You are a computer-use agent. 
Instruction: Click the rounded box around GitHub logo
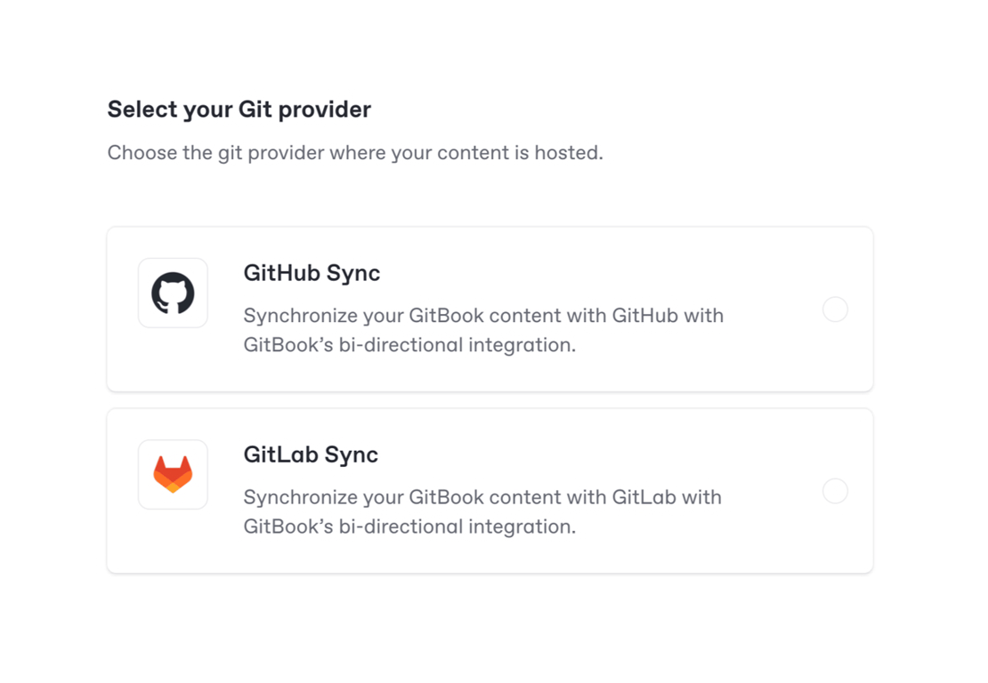click(x=148, y=269)
